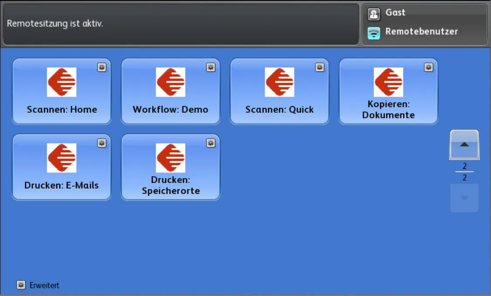
Task: Click the Remotesitzung ist aktiv status bar
Action: (181, 24)
